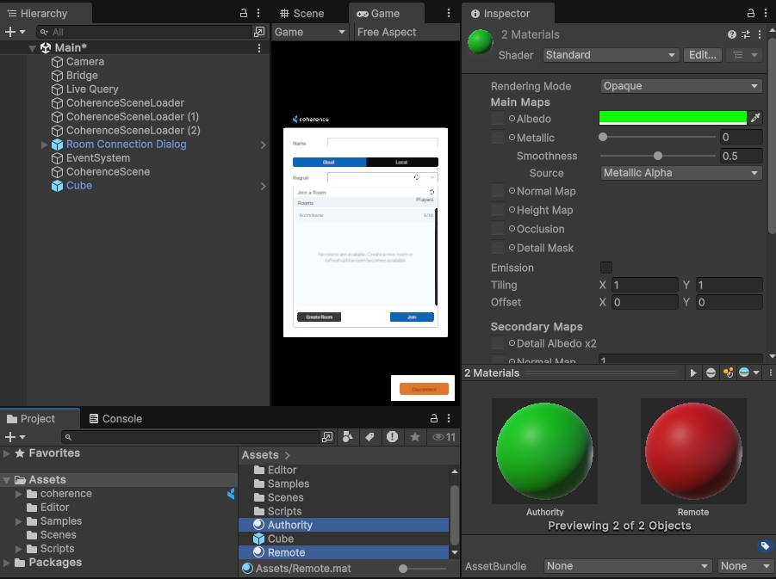Toggle the hidden packages visibility counter
Viewport: 776px width, 579px height.
(444, 437)
